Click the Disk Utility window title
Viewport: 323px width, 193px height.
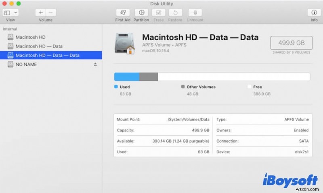pyautogui.click(x=161, y=4)
